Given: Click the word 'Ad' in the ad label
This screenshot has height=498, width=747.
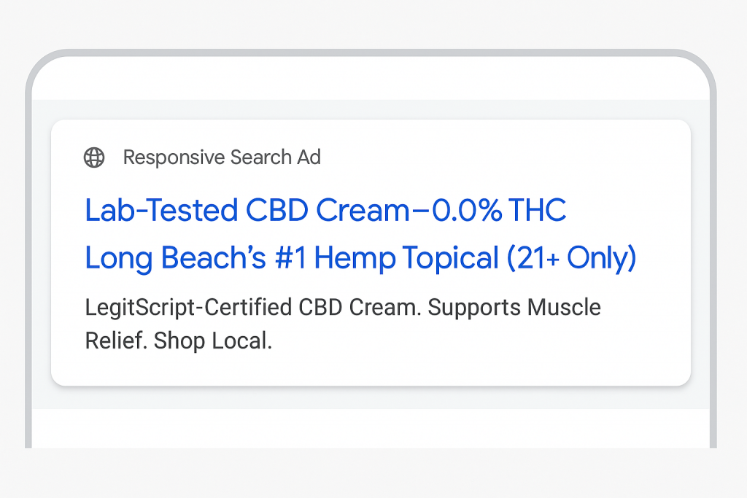Looking at the screenshot, I should [x=309, y=157].
